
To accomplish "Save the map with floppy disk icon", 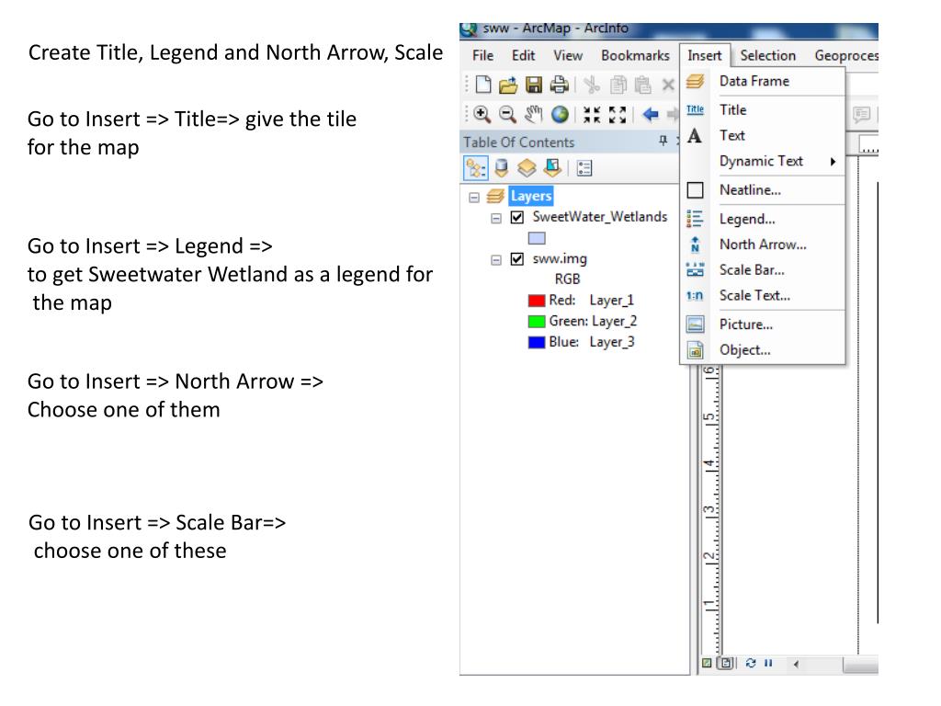I will (x=534, y=85).
